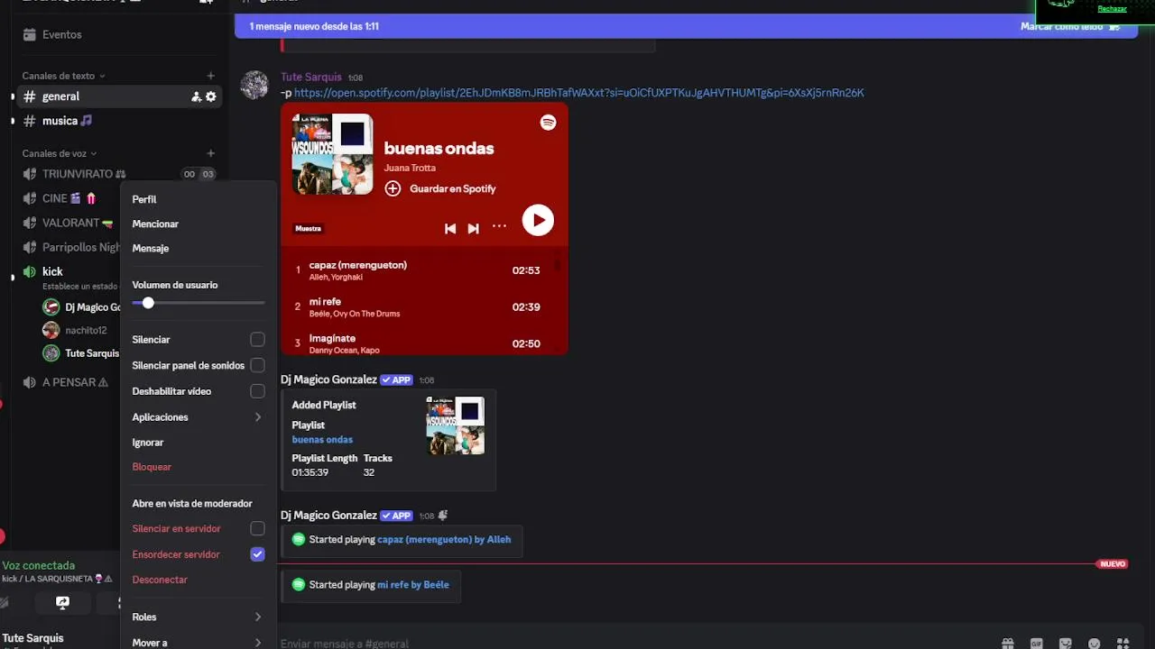The image size is (1155, 649).
Task: Toggle Silenciar panel de sonidos checkbox
Action: coord(257,365)
